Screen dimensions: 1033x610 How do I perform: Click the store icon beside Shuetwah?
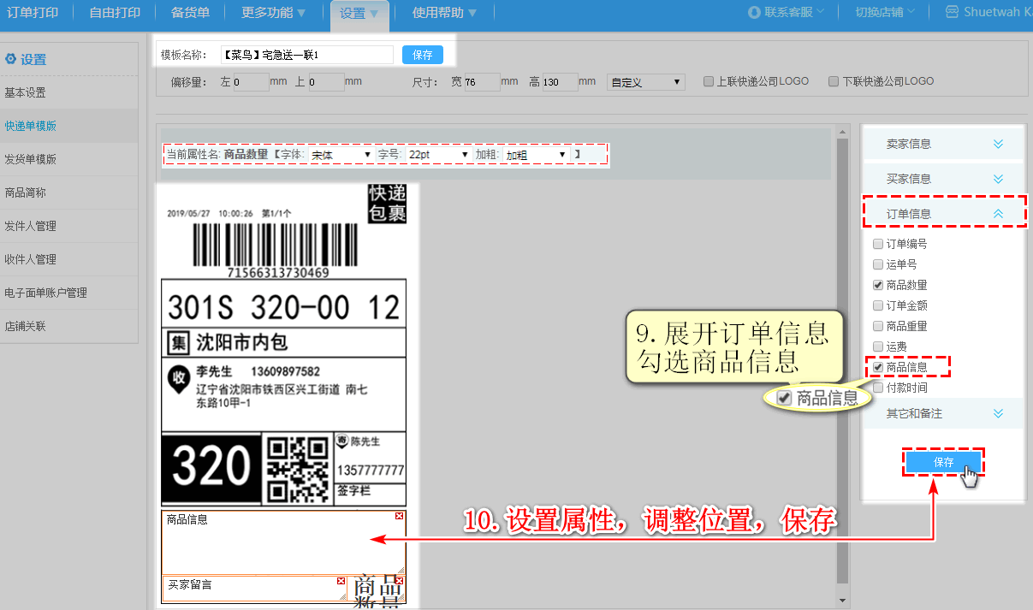coord(952,12)
